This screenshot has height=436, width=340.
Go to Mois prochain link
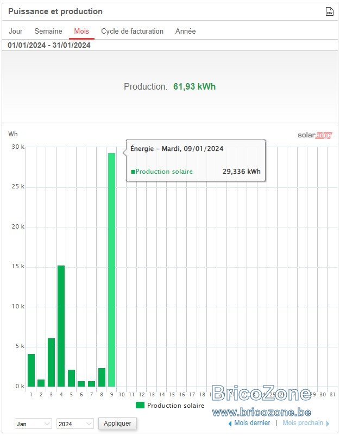coord(303,423)
